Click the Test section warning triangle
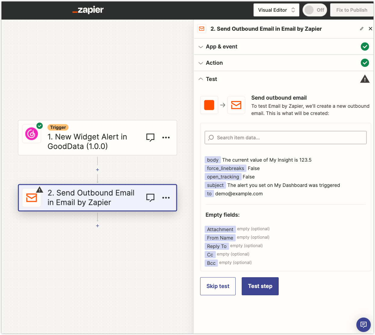 coord(365,79)
